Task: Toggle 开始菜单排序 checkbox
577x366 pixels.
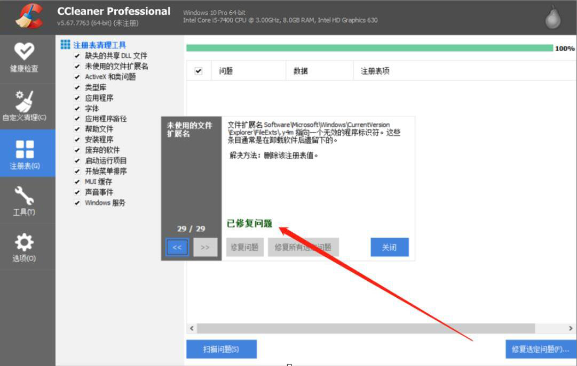Action: point(77,171)
